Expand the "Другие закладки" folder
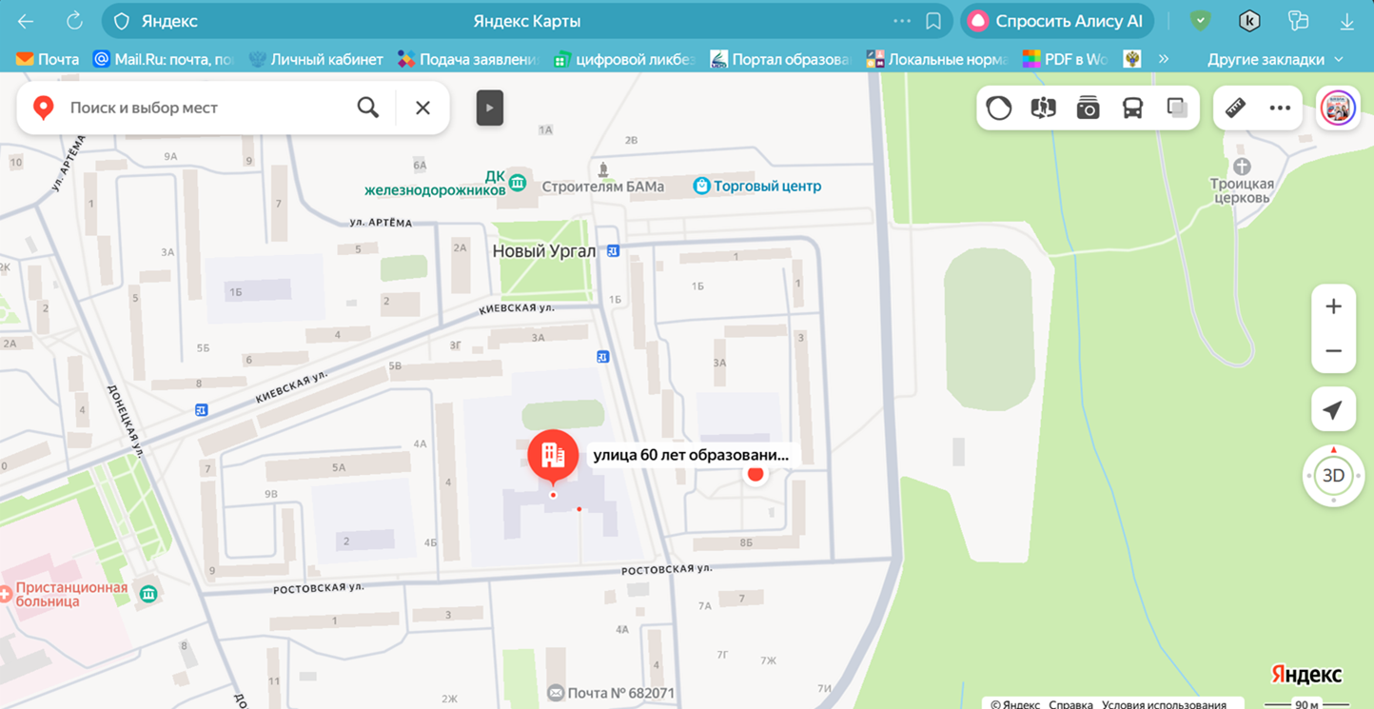 point(1276,59)
